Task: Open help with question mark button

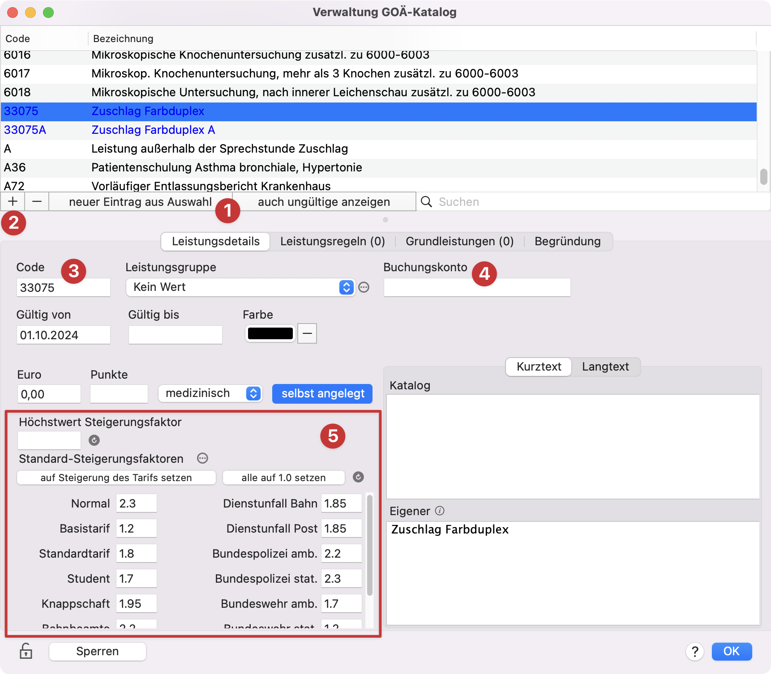Action: 695,652
